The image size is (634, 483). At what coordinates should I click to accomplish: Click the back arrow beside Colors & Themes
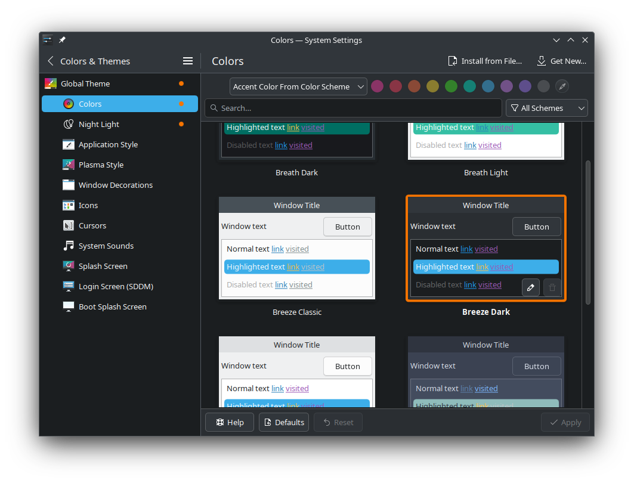click(51, 61)
